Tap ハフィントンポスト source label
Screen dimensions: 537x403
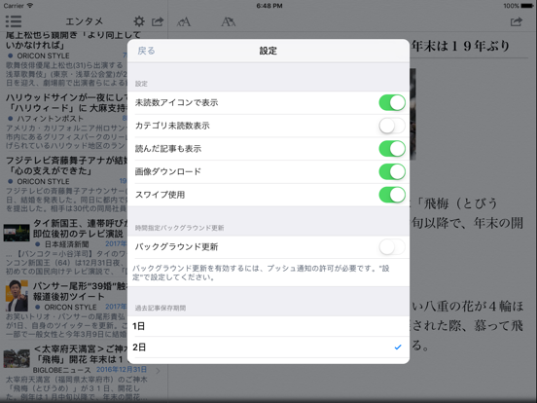(51, 119)
